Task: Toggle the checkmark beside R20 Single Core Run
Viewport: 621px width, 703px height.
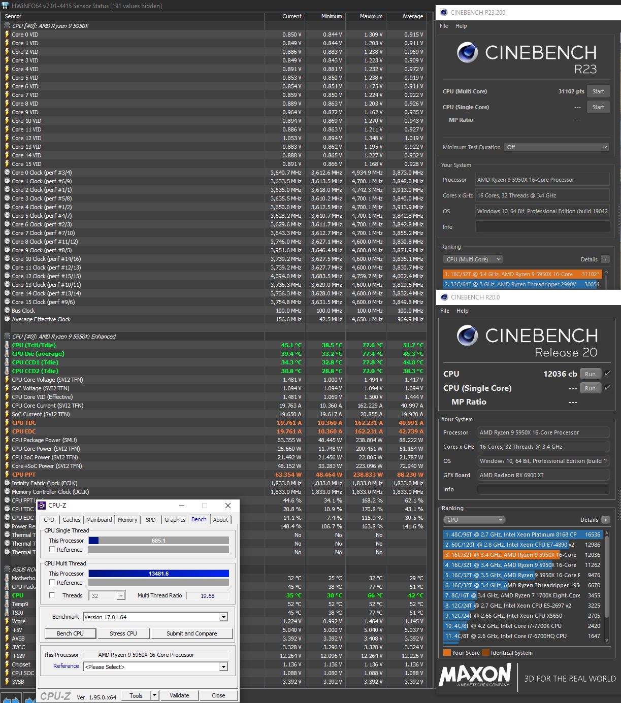Action: tap(608, 388)
